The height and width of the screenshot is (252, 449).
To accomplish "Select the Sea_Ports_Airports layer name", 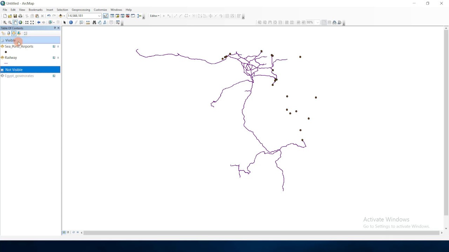I will click(19, 46).
